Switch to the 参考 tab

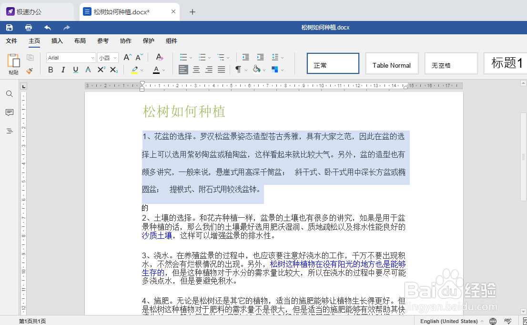(x=103, y=41)
